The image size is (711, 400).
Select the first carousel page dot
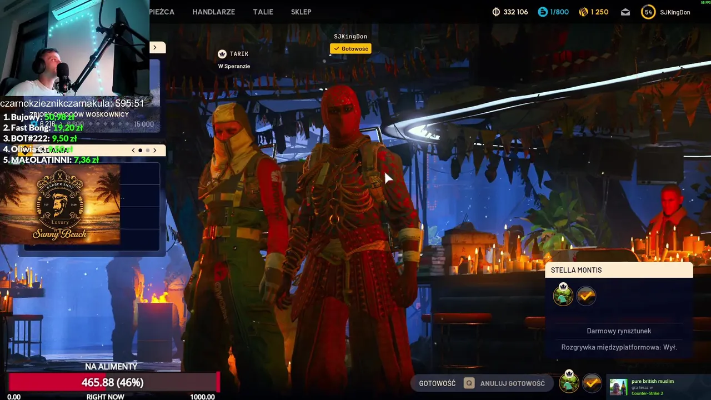click(x=140, y=150)
